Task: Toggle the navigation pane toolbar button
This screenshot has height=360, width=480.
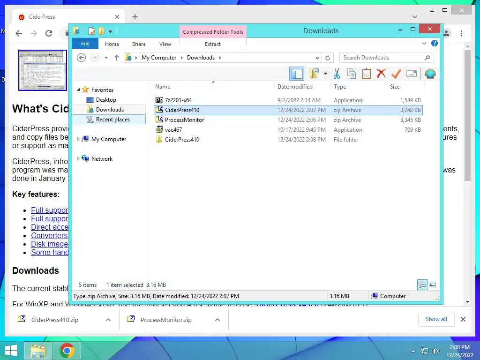Action: pos(297,74)
